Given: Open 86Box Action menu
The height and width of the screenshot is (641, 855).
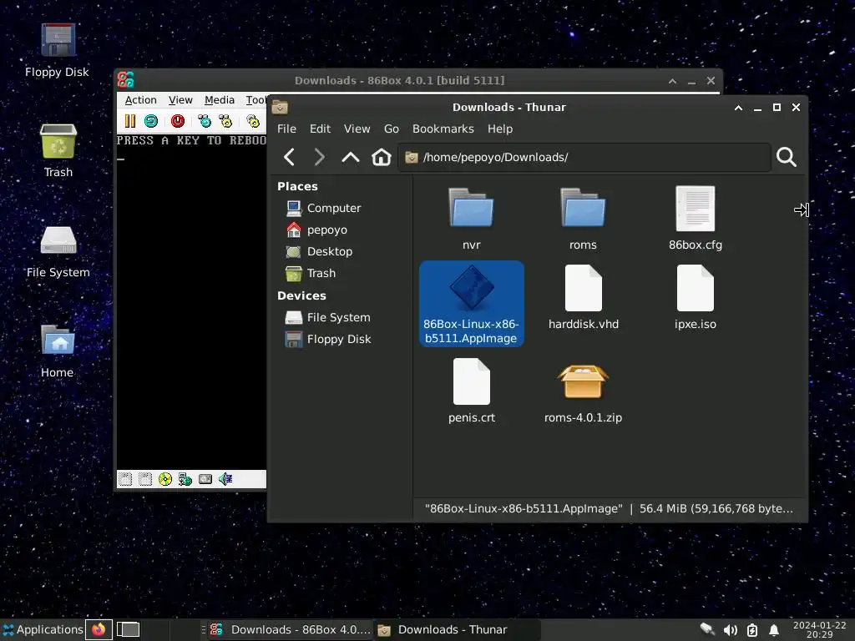Looking at the screenshot, I should (x=140, y=100).
